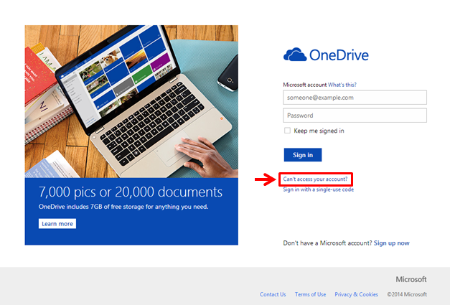Choose Sign in with a single-use code
Screen dimensions: 450x305
click(318, 189)
